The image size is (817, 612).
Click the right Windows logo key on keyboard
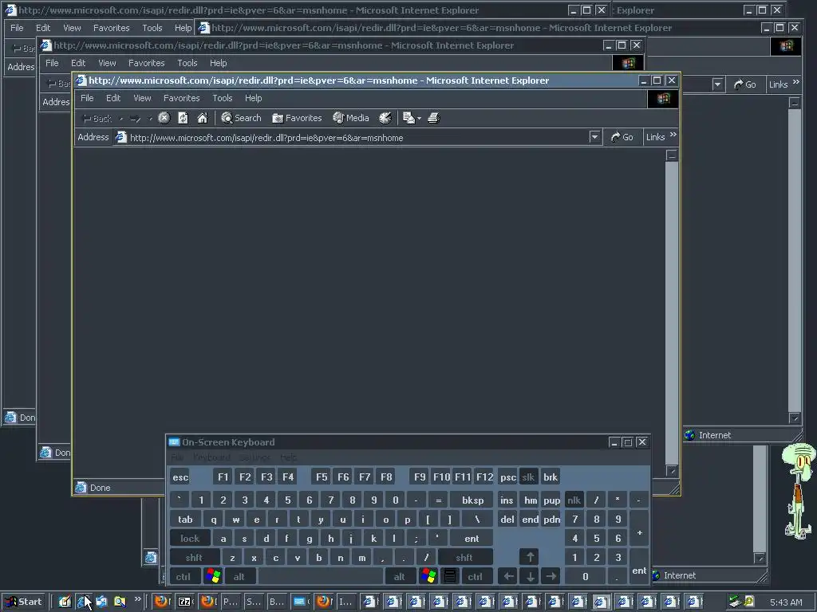click(x=428, y=576)
